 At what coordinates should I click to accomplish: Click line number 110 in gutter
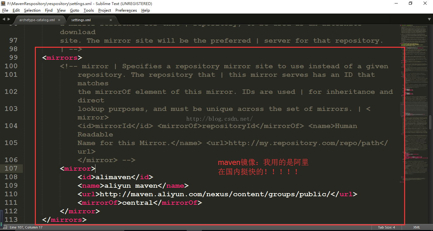[x=11, y=194]
